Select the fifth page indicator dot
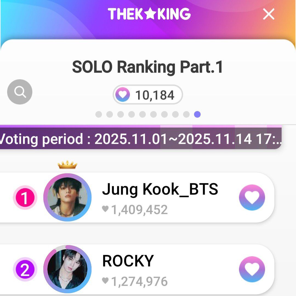296x296 pixels. coord(143,114)
